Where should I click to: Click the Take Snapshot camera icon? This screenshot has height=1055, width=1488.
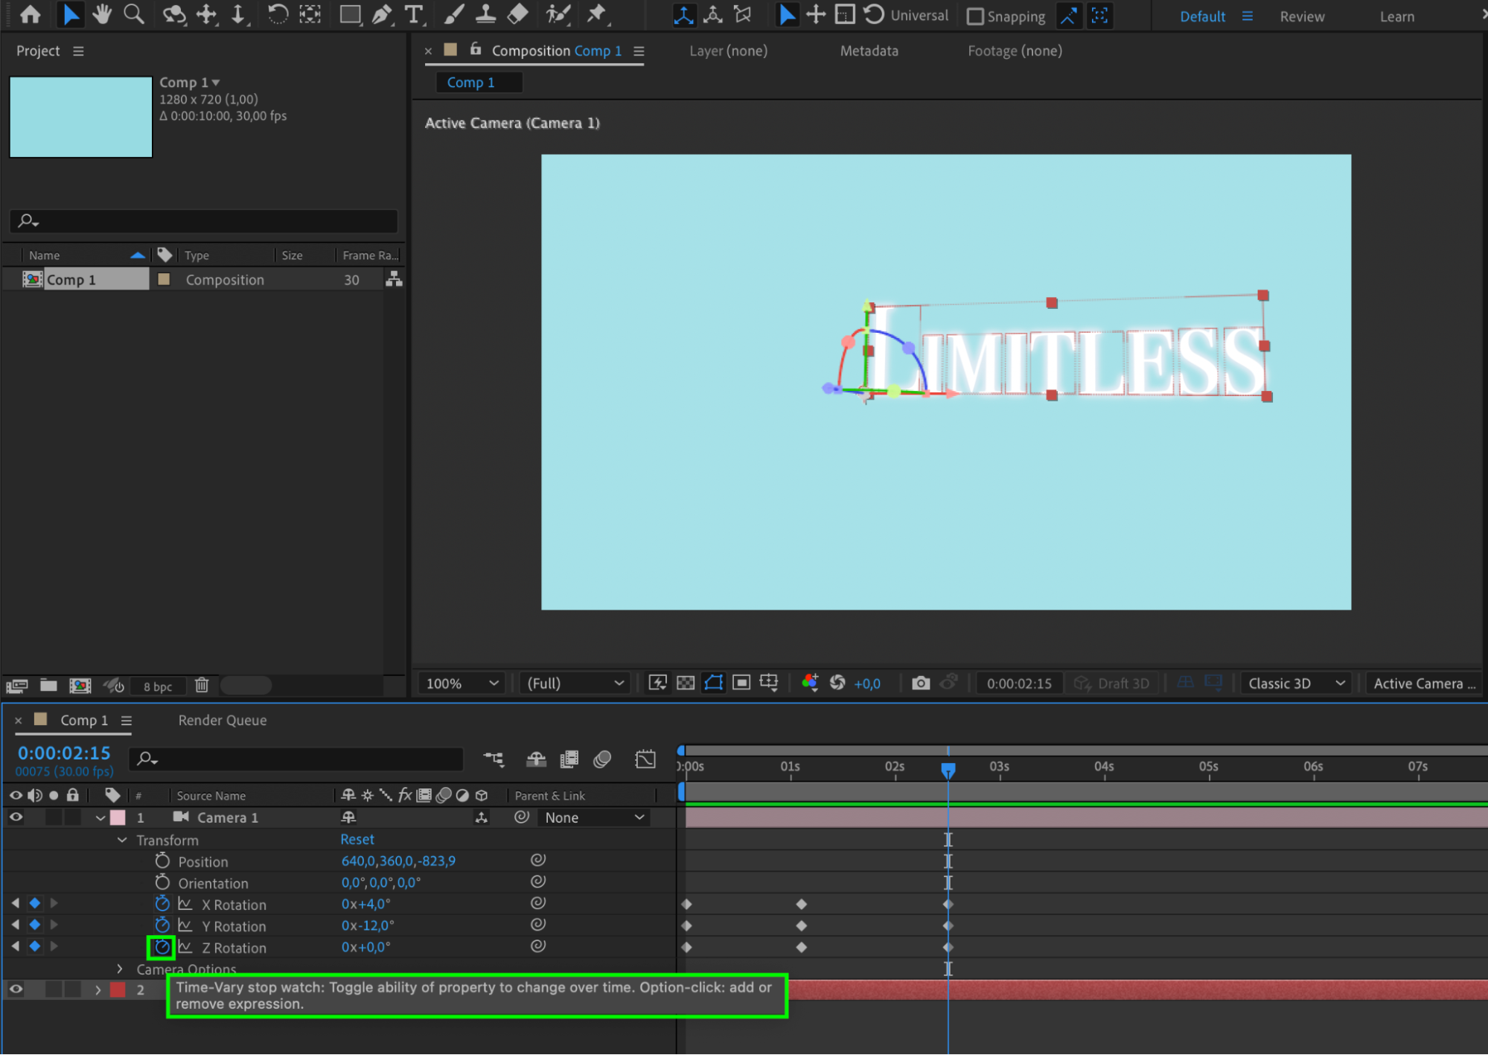pyautogui.click(x=920, y=683)
